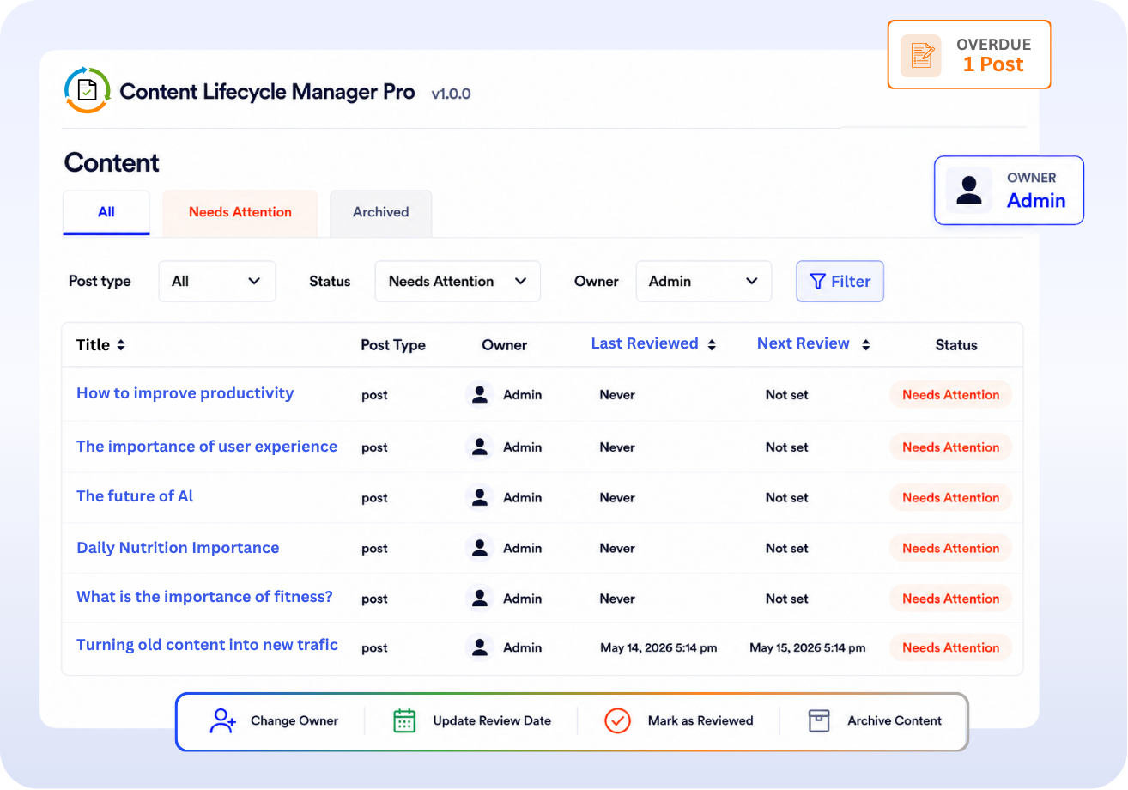Click the Change Owner person-plus icon
1128x790 pixels.
(223, 720)
